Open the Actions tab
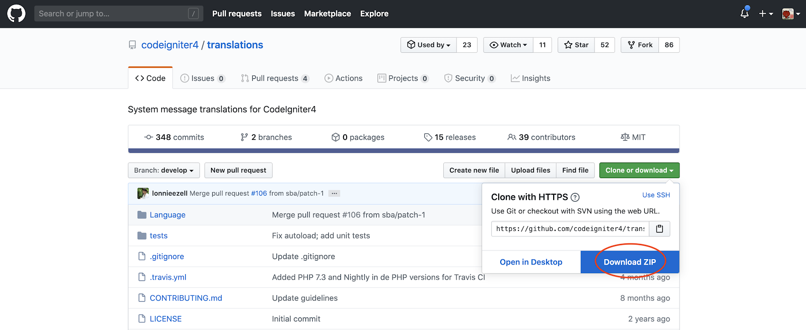 pyautogui.click(x=344, y=78)
